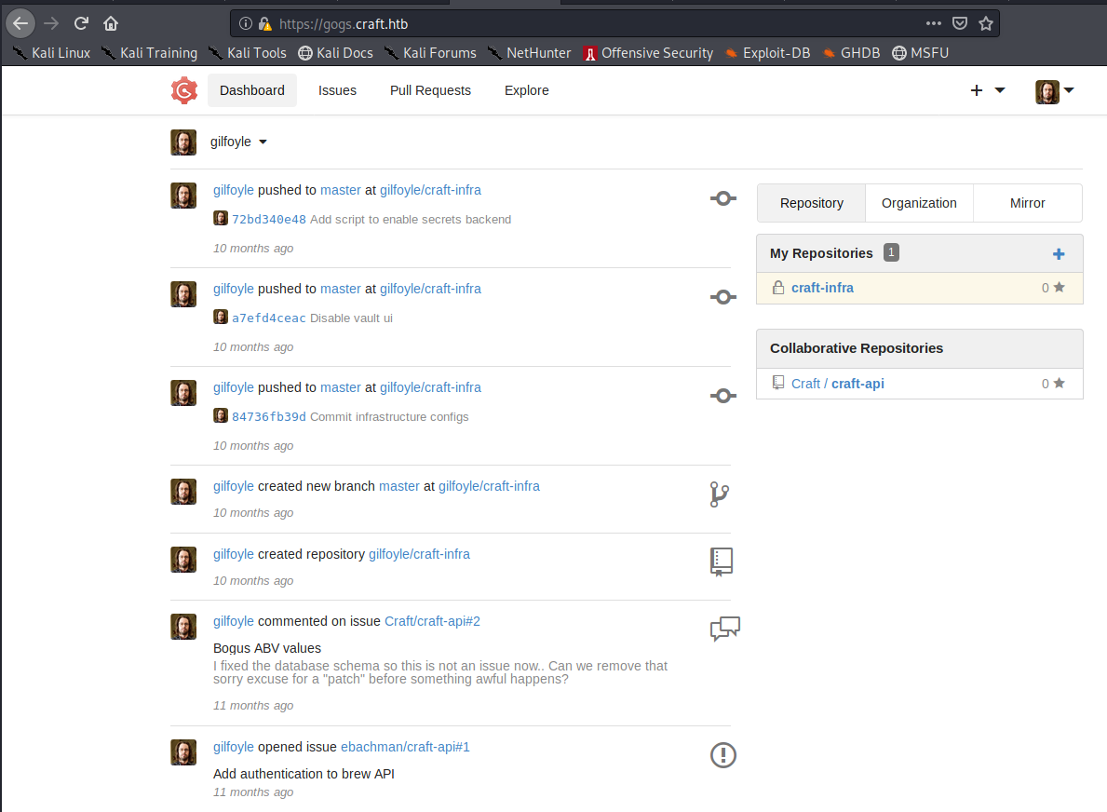Viewport: 1107px width, 812px height.
Task: Open the user avatar menu at top right
Action: pos(1055,90)
